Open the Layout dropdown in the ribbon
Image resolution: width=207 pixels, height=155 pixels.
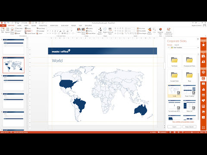[18, 31]
